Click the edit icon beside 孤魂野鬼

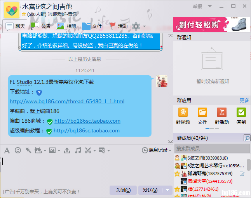point(242,174)
